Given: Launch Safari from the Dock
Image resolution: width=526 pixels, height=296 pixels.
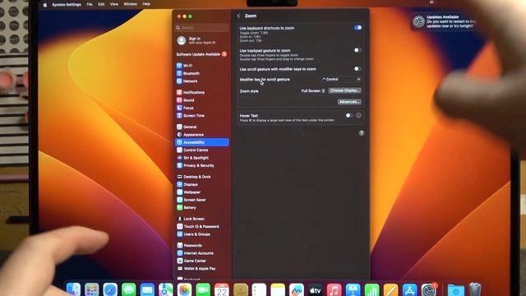Looking at the screenshot, I should pos(110,290).
